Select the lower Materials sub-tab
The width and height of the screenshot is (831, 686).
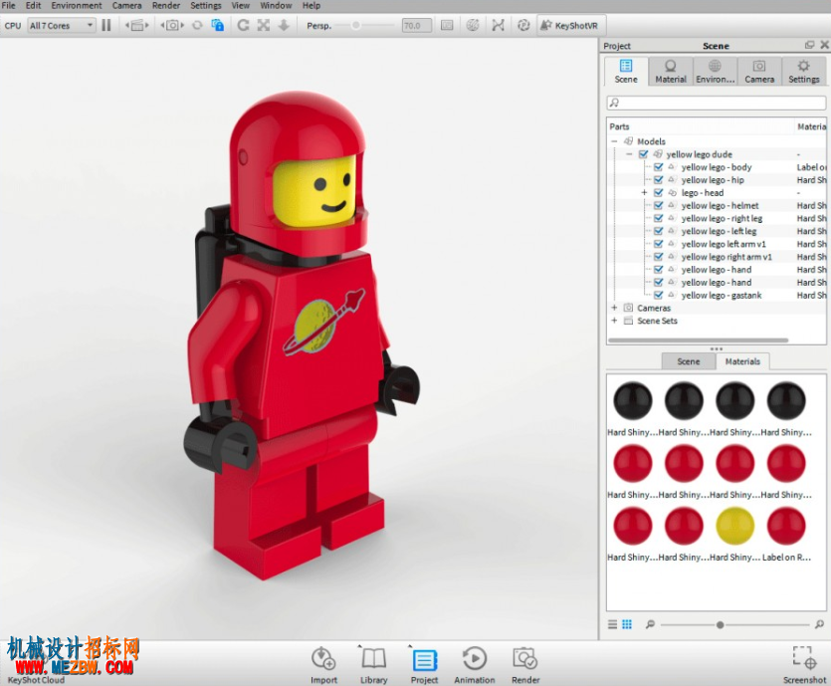click(x=742, y=361)
